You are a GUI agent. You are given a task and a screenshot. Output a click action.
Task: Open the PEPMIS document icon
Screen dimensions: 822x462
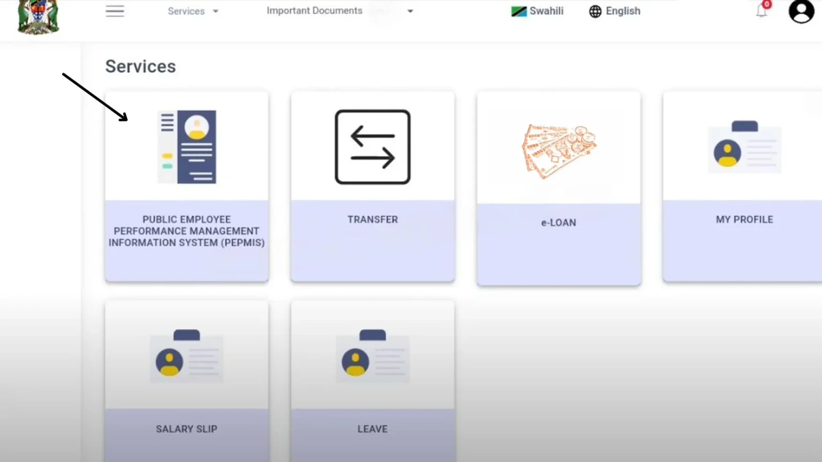click(186, 147)
